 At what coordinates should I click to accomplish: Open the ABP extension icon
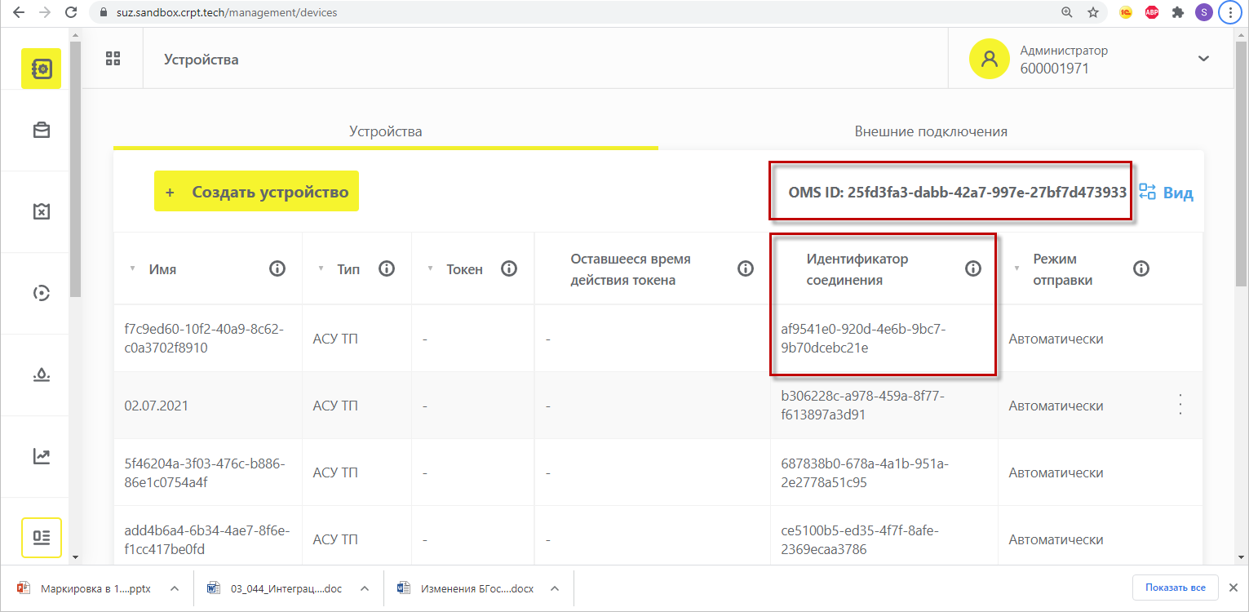pos(1152,12)
